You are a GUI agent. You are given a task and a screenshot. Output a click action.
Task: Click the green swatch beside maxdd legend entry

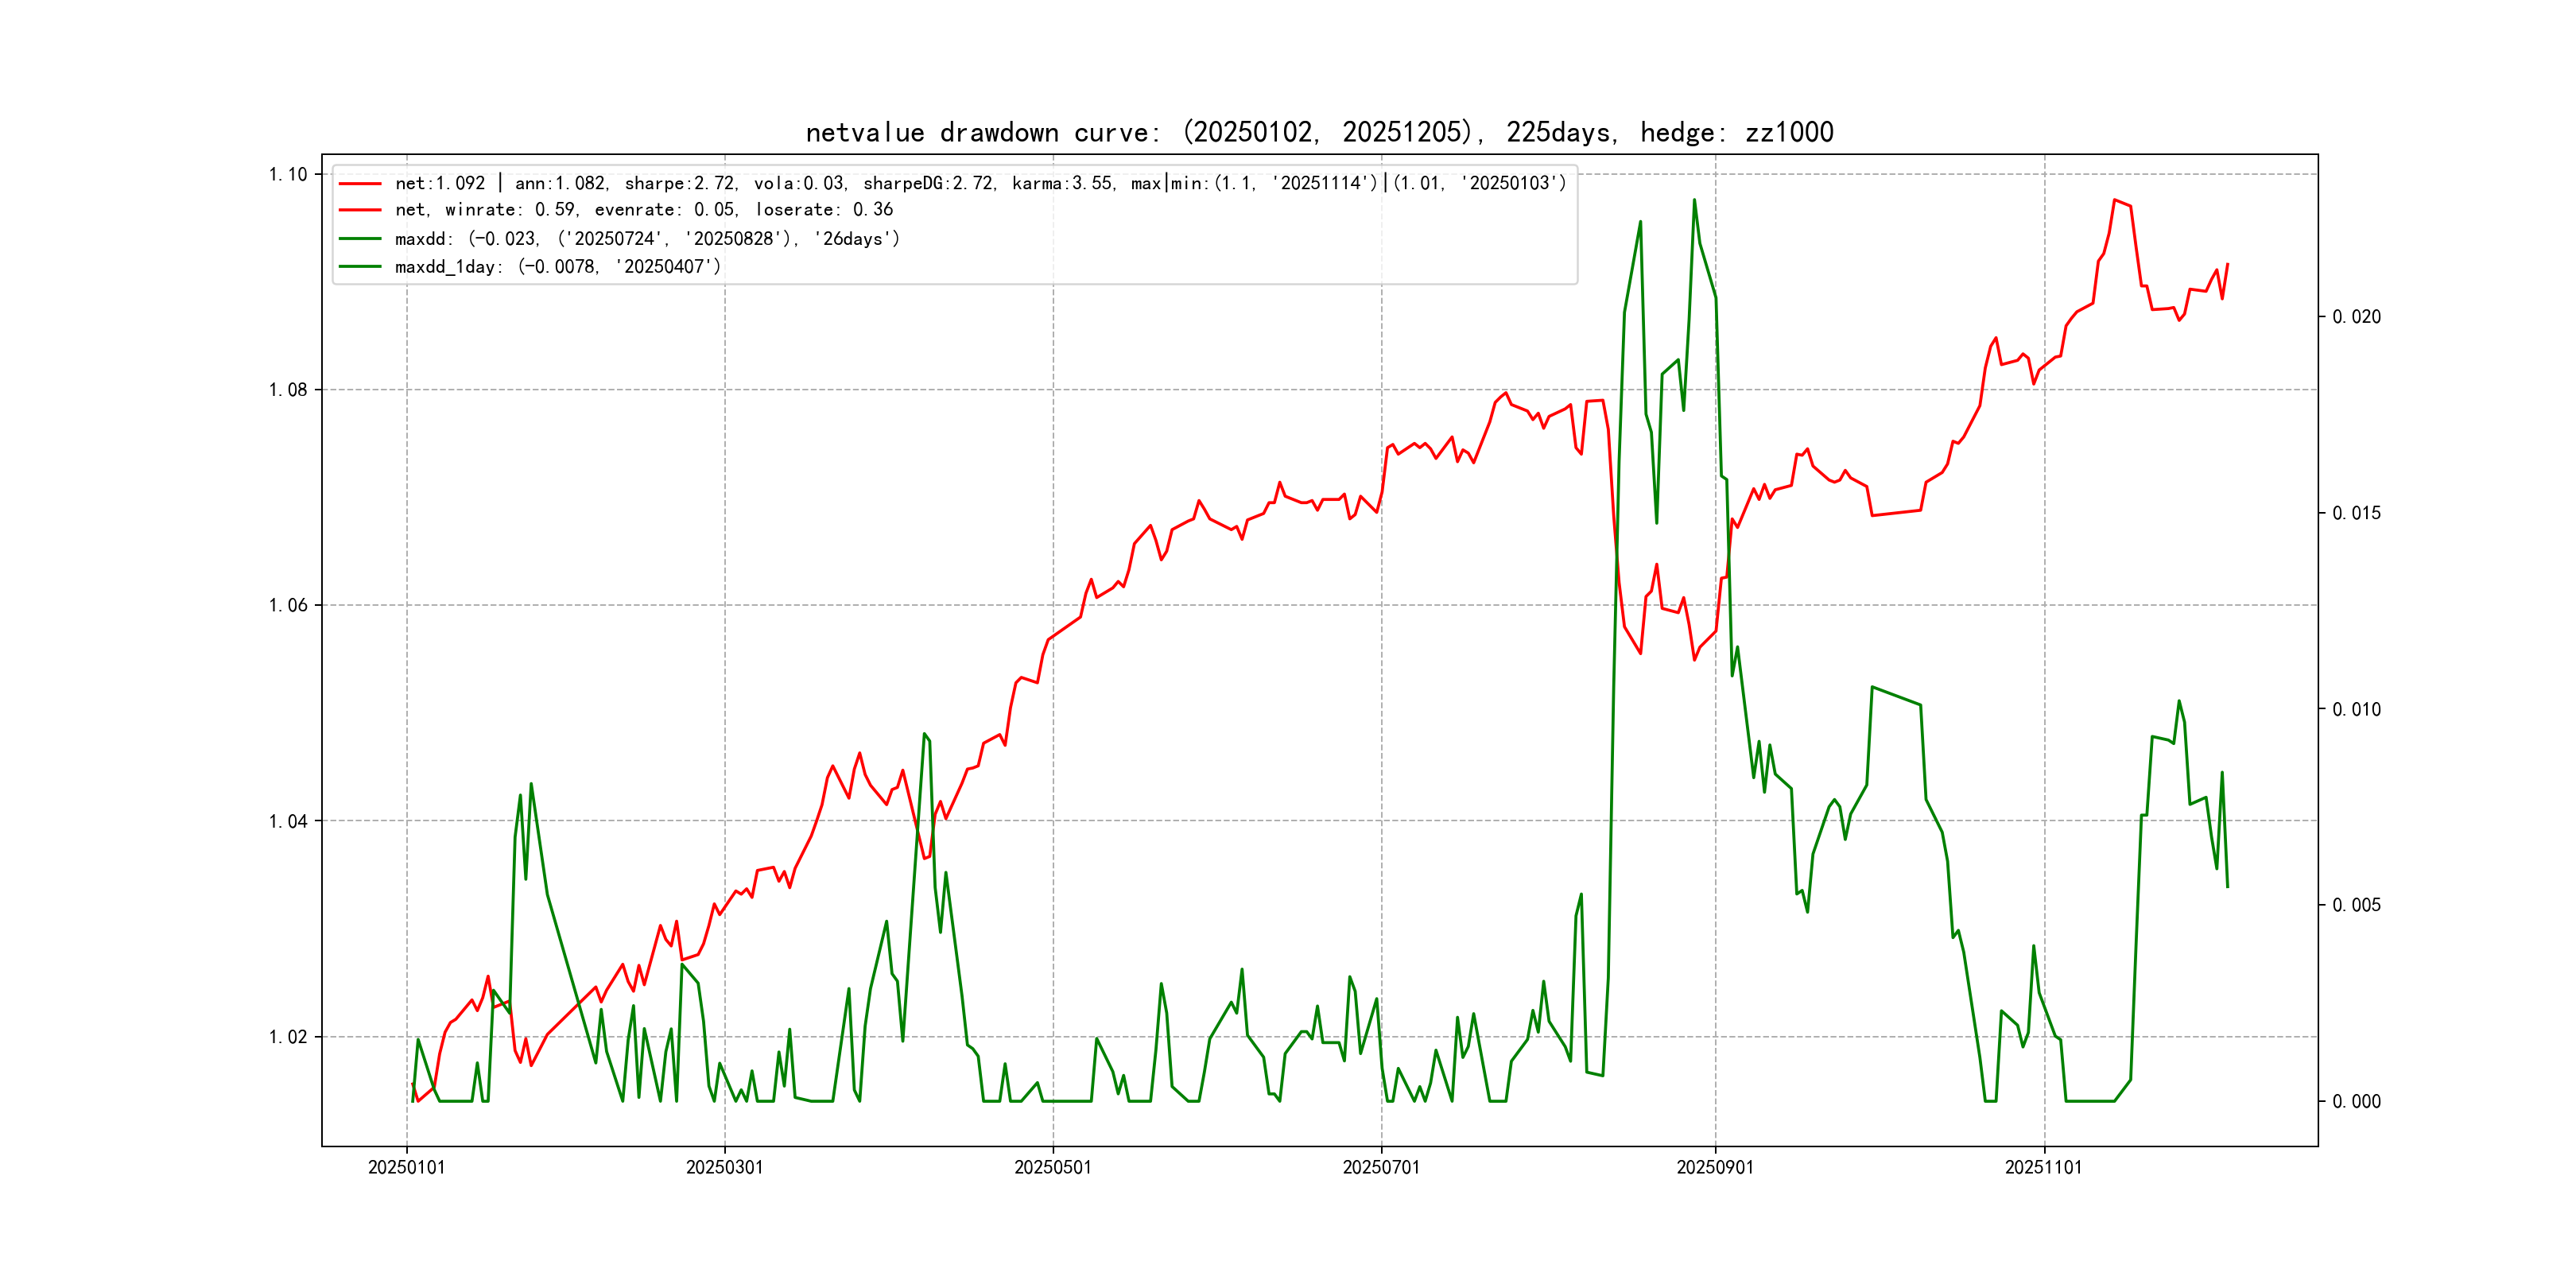tap(360, 239)
